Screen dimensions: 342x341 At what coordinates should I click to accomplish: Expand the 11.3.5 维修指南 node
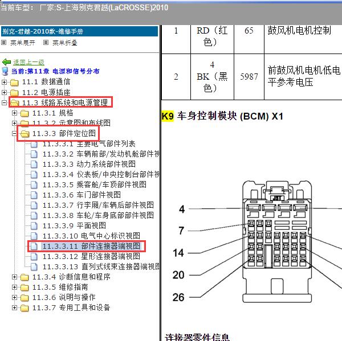(x=14, y=287)
